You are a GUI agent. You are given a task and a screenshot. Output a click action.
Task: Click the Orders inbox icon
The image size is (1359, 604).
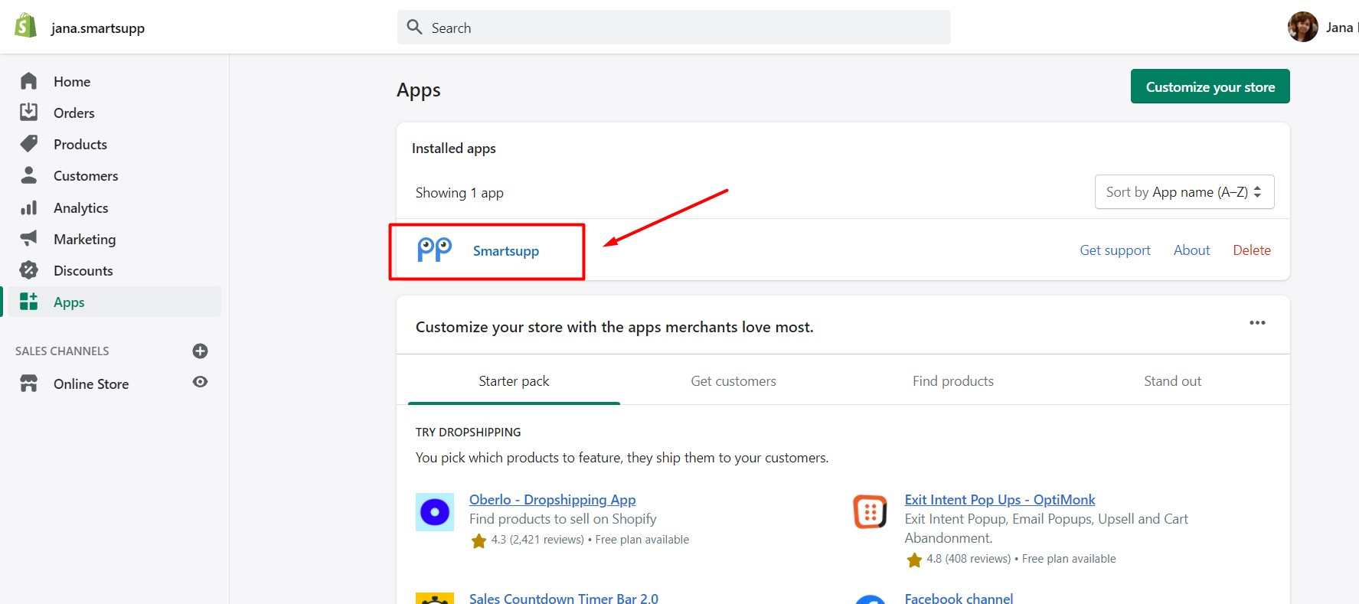point(29,113)
